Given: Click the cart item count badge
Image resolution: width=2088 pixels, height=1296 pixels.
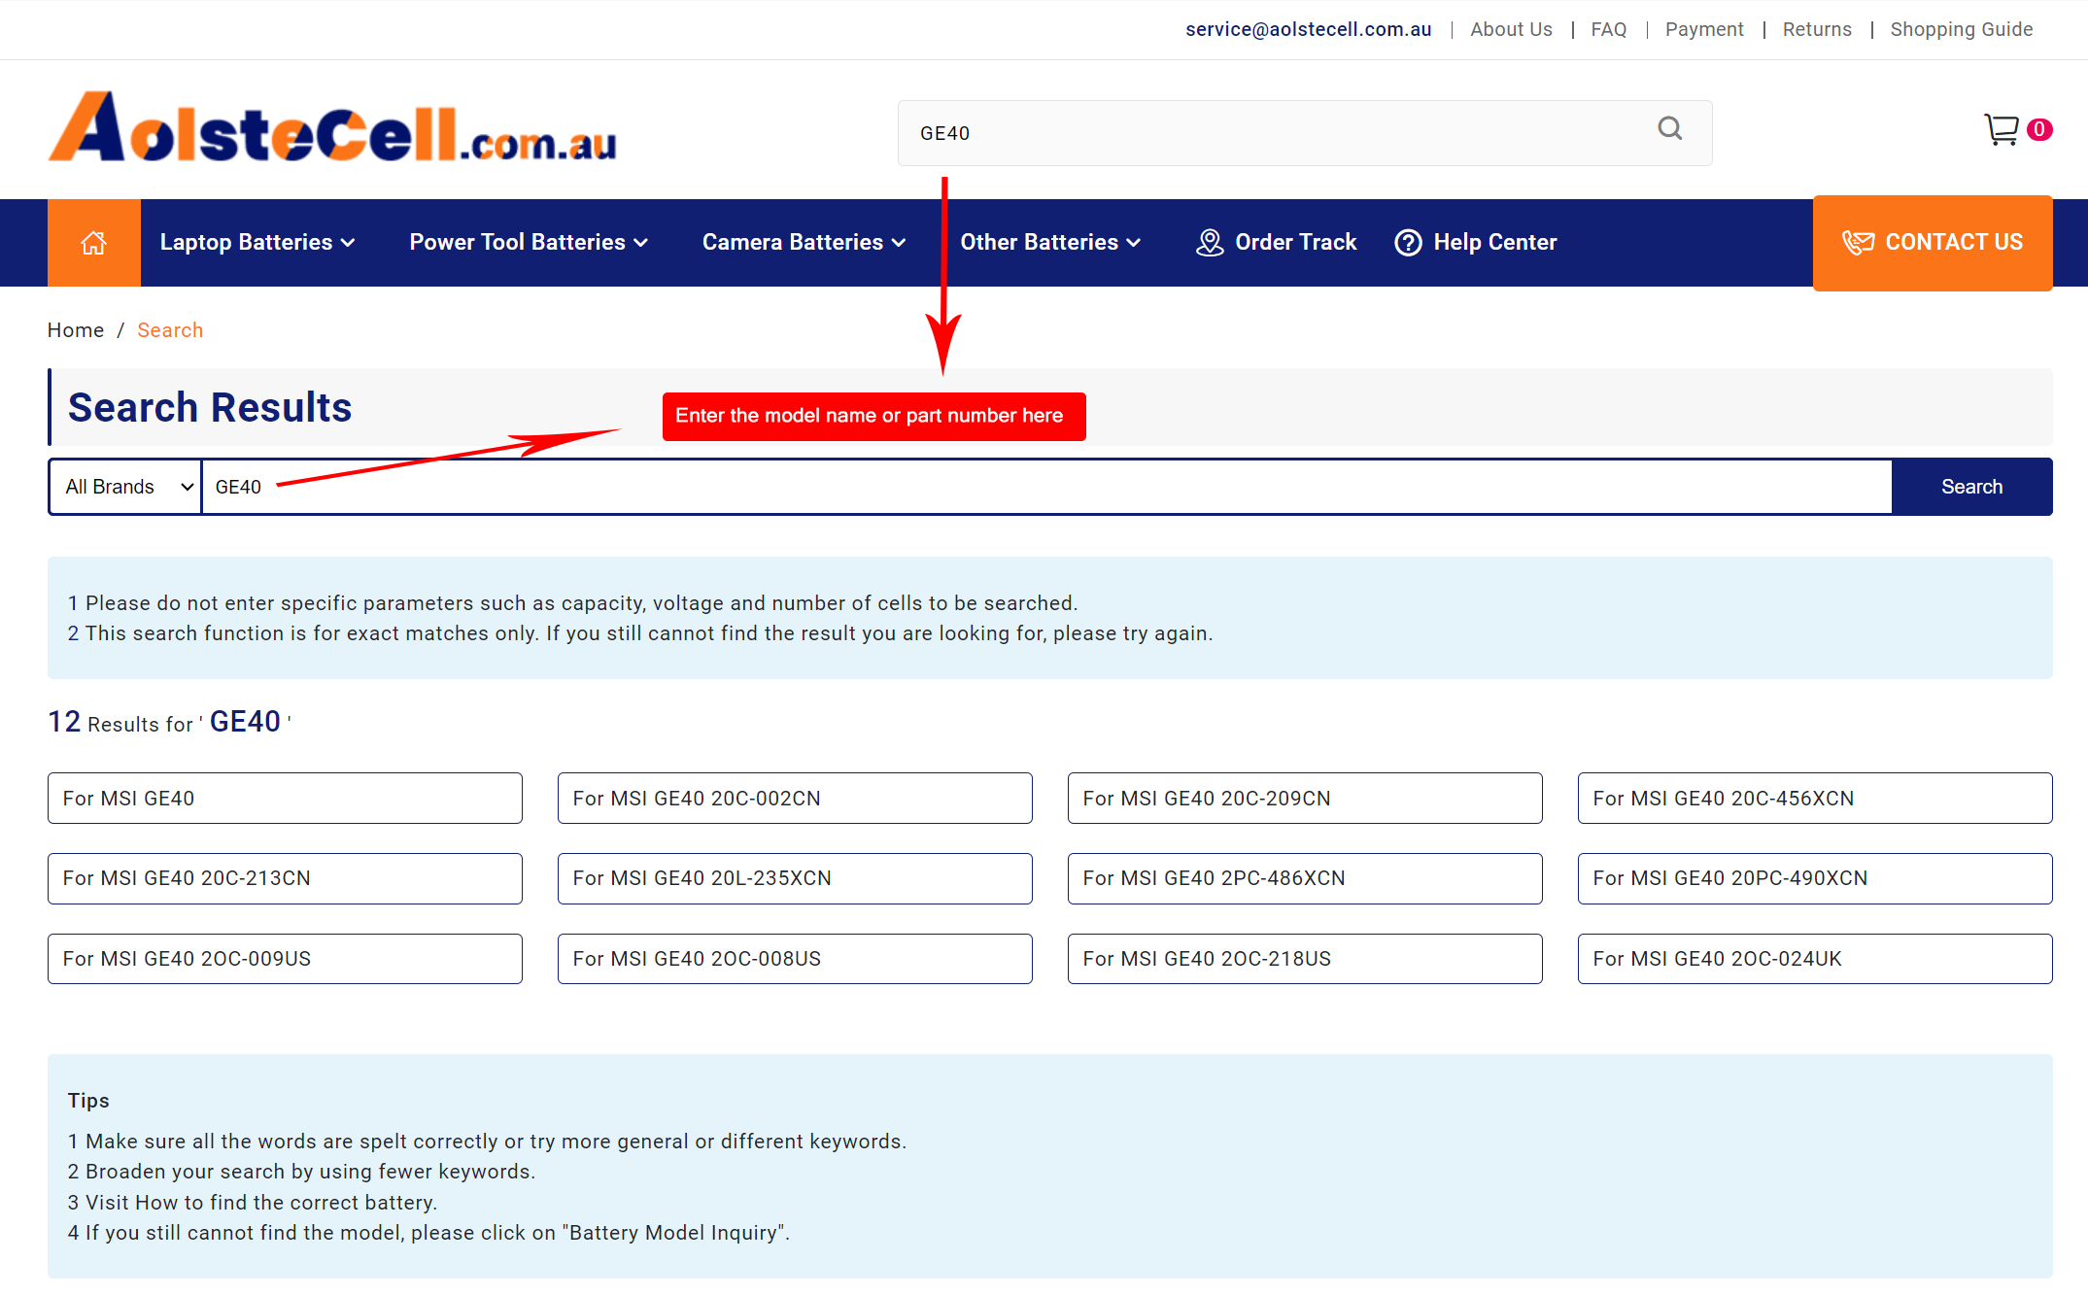Looking at the screenshot, I should click(x=2039, y=129).
